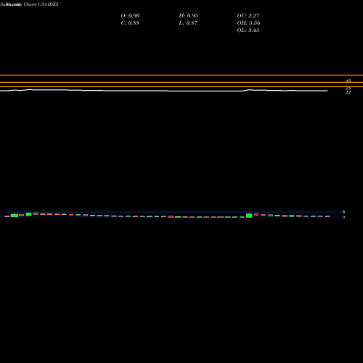Screen dimensions: 363x363
Task: Click the 0 axis label beside candles
Action: [343, 217]
